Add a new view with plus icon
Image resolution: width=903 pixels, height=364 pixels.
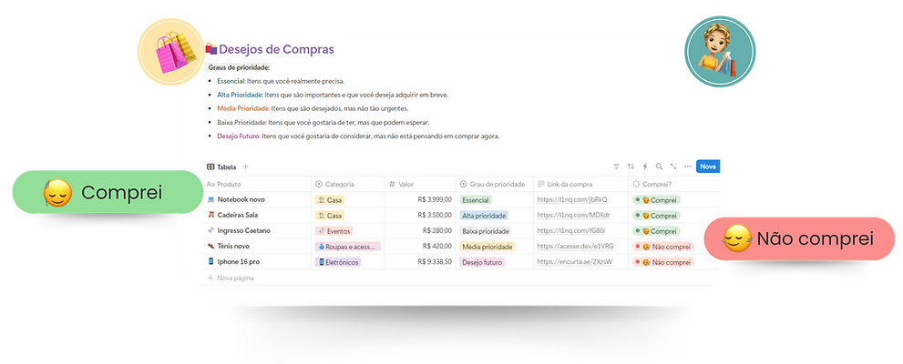coord(245,167)
